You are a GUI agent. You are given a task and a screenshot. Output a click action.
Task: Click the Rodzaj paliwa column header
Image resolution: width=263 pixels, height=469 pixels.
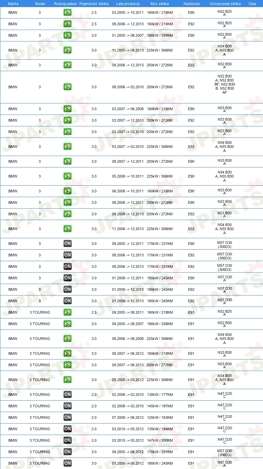point(65,4)
